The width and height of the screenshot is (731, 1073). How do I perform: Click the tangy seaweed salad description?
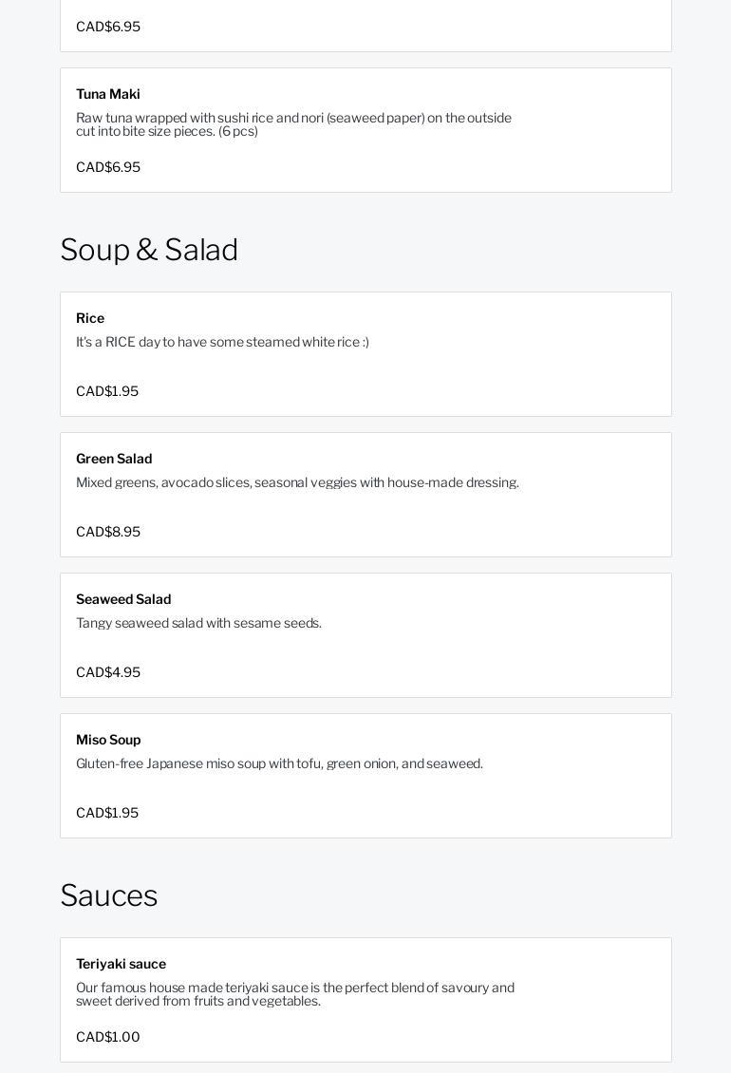[x=198, y=623]
